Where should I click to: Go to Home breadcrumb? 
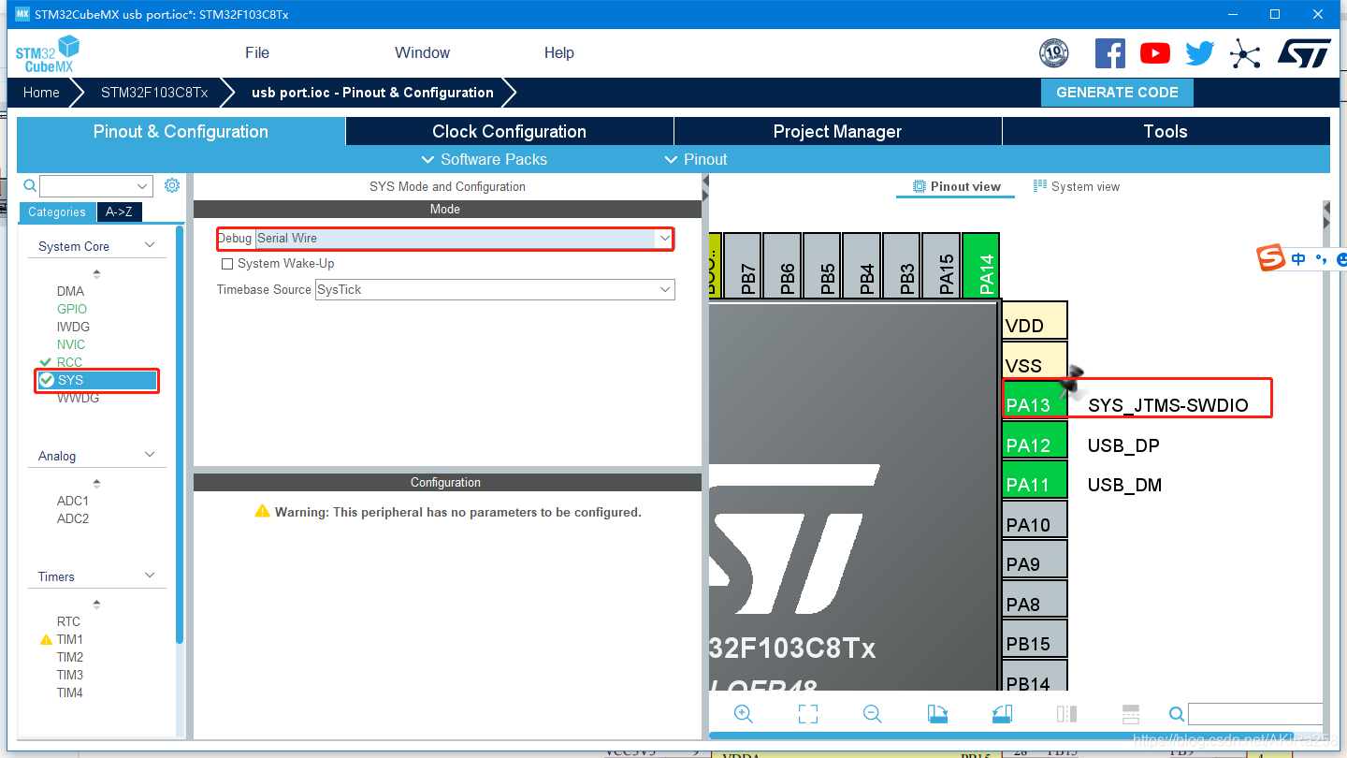pyautogui.click(x=41, y=93)
